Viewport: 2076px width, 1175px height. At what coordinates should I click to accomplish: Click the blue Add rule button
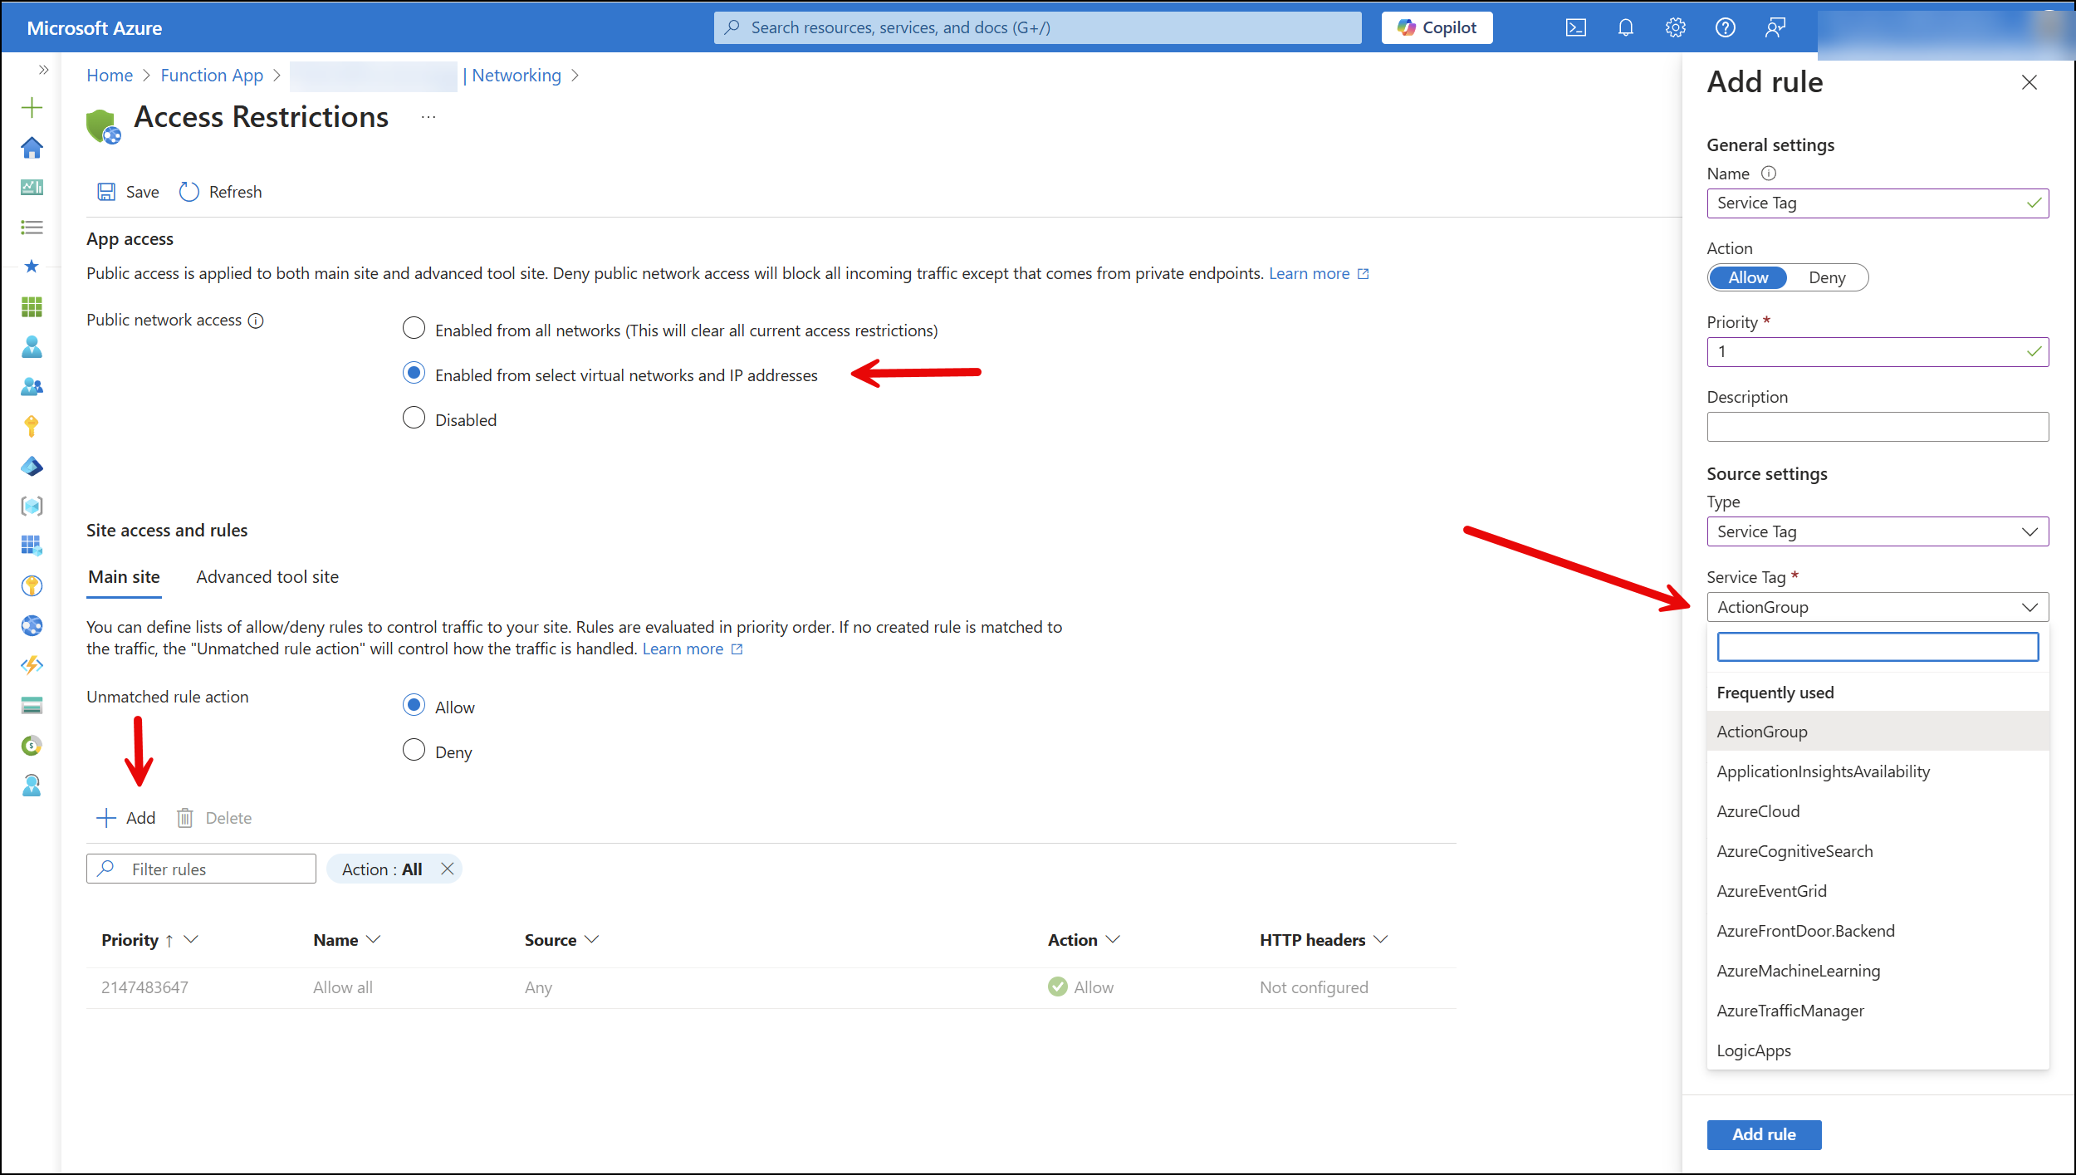tap(1764, 1134)
